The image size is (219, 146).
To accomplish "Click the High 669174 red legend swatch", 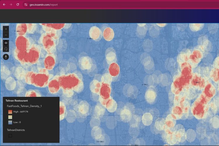I will (x=10, y=111).
